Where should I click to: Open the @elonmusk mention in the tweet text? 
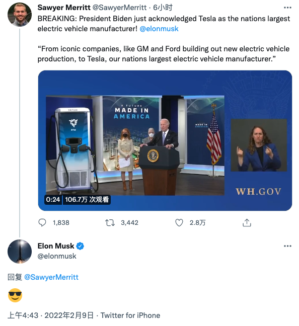click(x=159, y=29)
